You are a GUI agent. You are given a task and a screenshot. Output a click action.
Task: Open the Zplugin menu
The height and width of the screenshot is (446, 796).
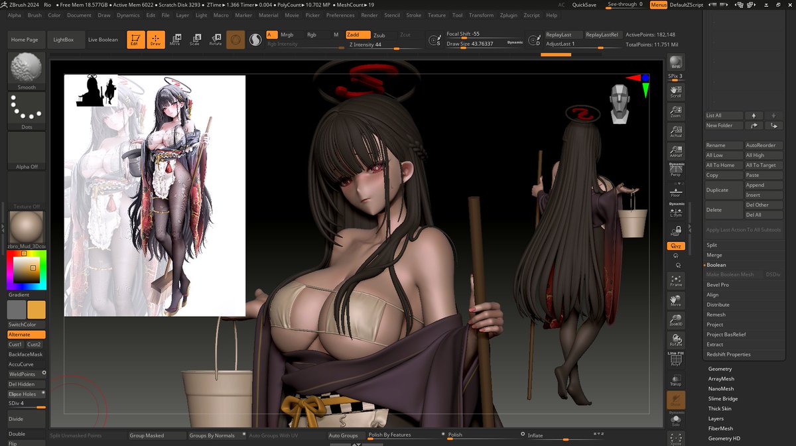[509, 15]
